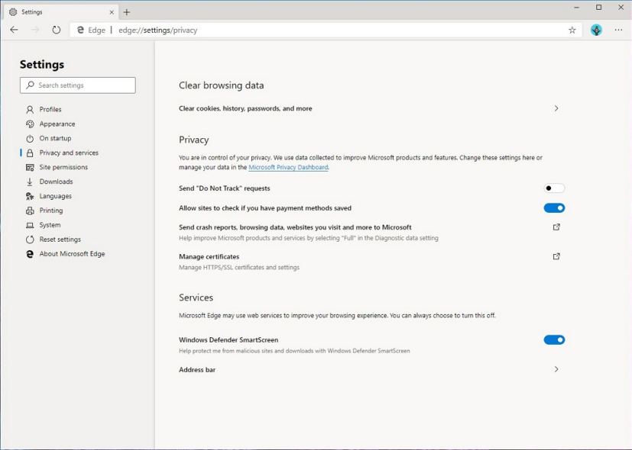Expand the Address bar chevron

[556, 369]
